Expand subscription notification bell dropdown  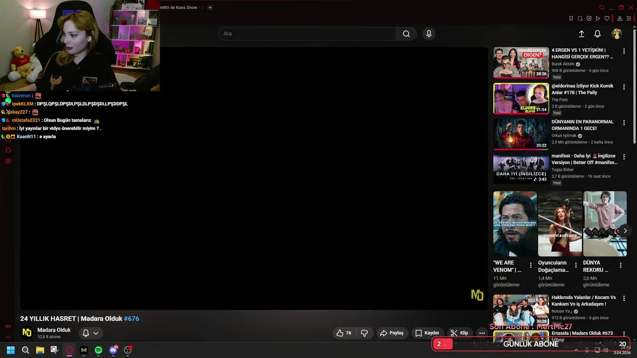click(x=91, y=333)
